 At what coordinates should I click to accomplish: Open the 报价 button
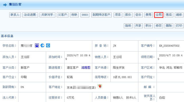[x=128, y=15]
